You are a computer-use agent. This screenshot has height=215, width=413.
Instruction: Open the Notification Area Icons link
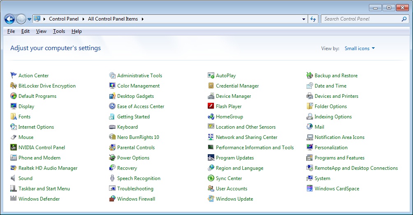click(339, 137)
